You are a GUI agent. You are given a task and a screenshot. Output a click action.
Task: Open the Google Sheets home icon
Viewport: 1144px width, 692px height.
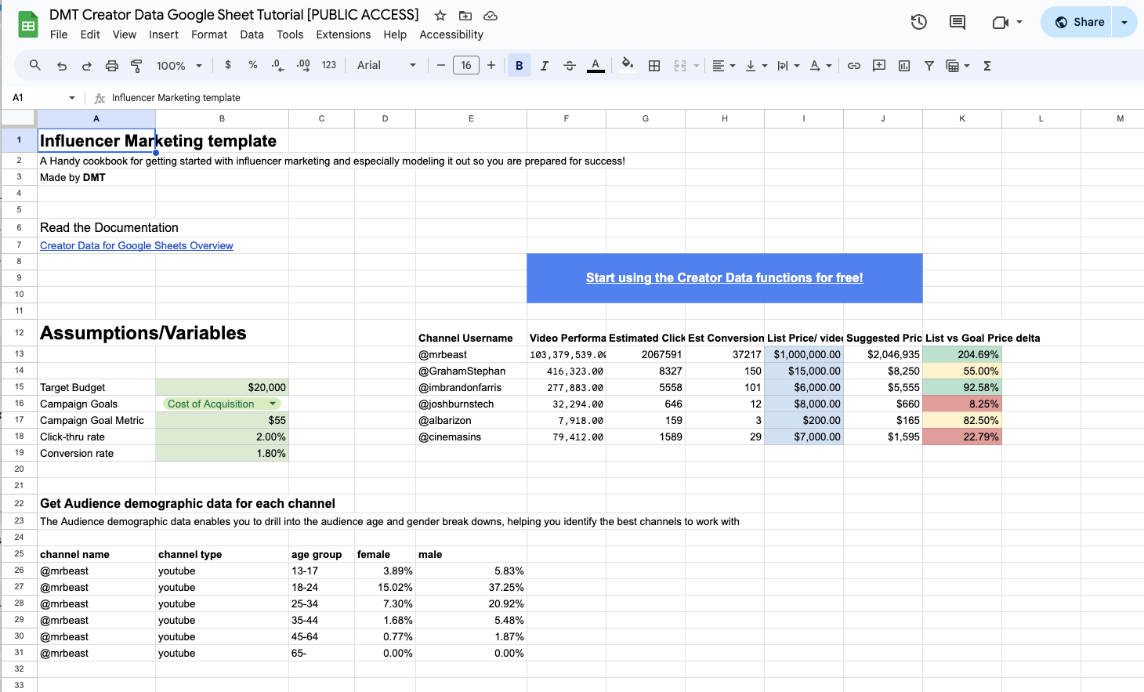28,24
